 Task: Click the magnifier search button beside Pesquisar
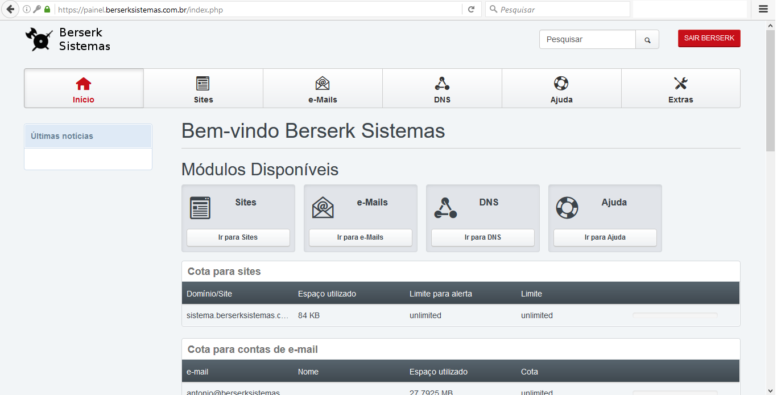click(x=647, y=40)
